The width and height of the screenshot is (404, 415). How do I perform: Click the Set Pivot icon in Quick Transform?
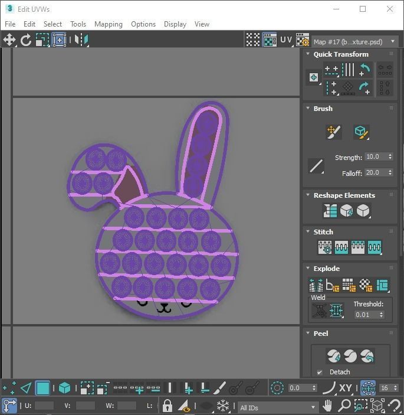(314, 78)
